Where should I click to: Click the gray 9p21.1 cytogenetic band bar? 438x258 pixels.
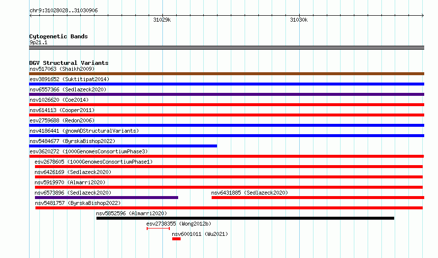[226, 48]
